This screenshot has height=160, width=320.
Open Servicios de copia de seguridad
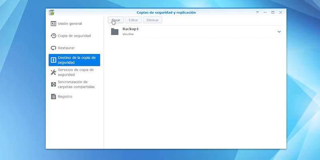click(74, 72)
